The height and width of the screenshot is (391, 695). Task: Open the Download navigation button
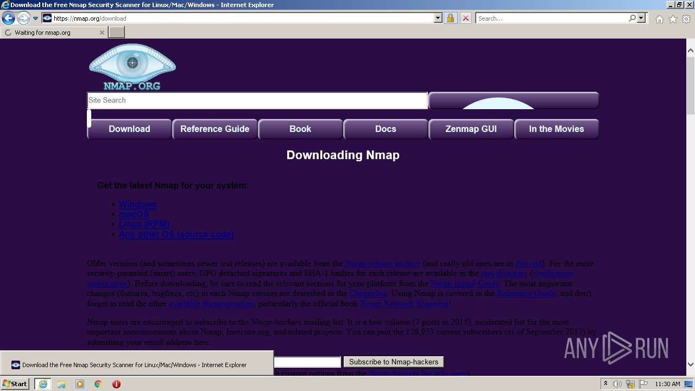coord(129,129)
